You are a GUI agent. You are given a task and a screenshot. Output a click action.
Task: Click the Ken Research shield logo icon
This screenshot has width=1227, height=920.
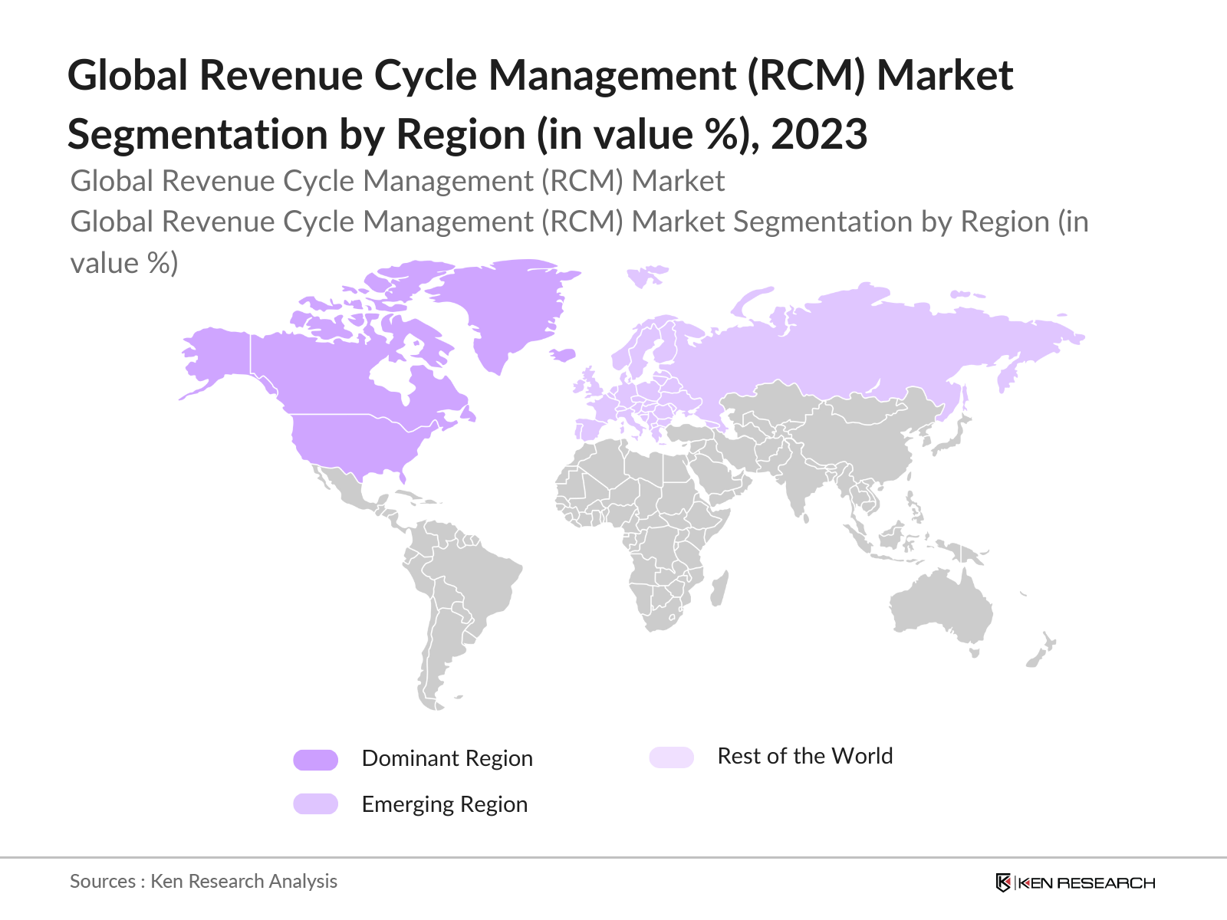coord(1002,882)
